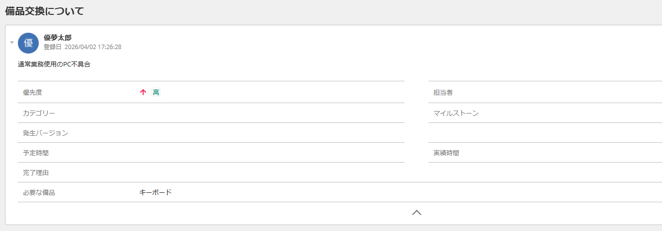This screenshot has width=662, height=231.
Task: Click the red high-priority arrow icon
Action: tap(143, 92)
